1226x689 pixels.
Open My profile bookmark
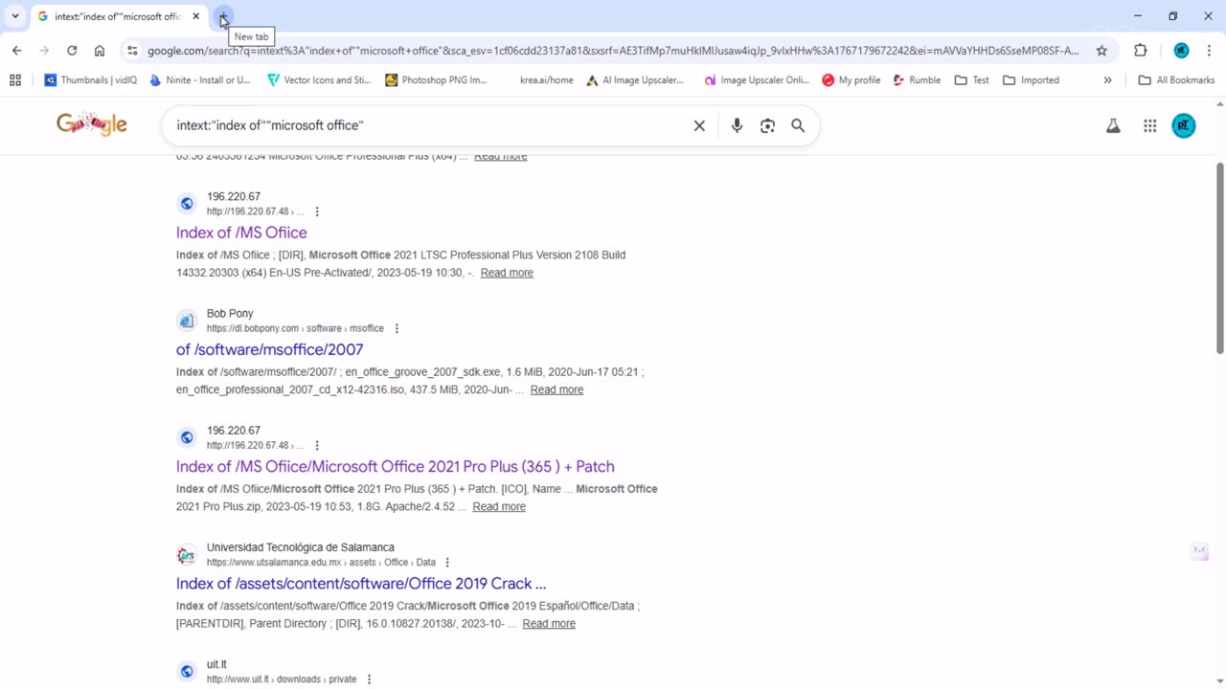(851, 80)
